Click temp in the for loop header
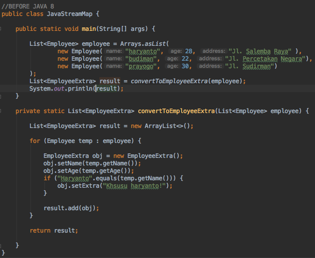Viewport: 315px width, 258px height. tap(85, 141)
